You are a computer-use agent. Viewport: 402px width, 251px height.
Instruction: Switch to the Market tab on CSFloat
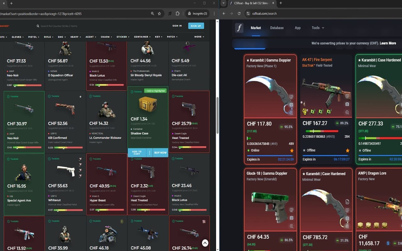click(256, 28)
